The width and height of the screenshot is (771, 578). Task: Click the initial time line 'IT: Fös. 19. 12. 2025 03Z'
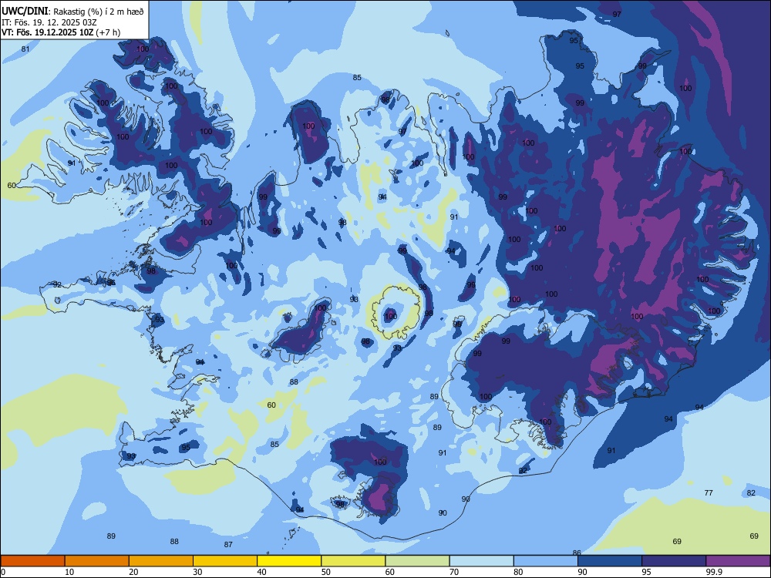pos(49,22)
